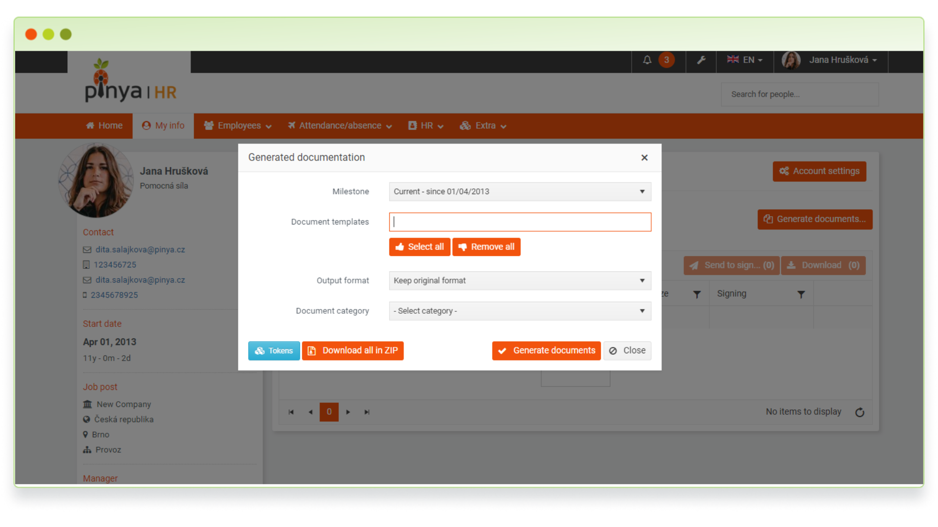This screenshot has width=938, height=527.
Task: Expand the Attendance/absence menu
Action: [340, 126]
